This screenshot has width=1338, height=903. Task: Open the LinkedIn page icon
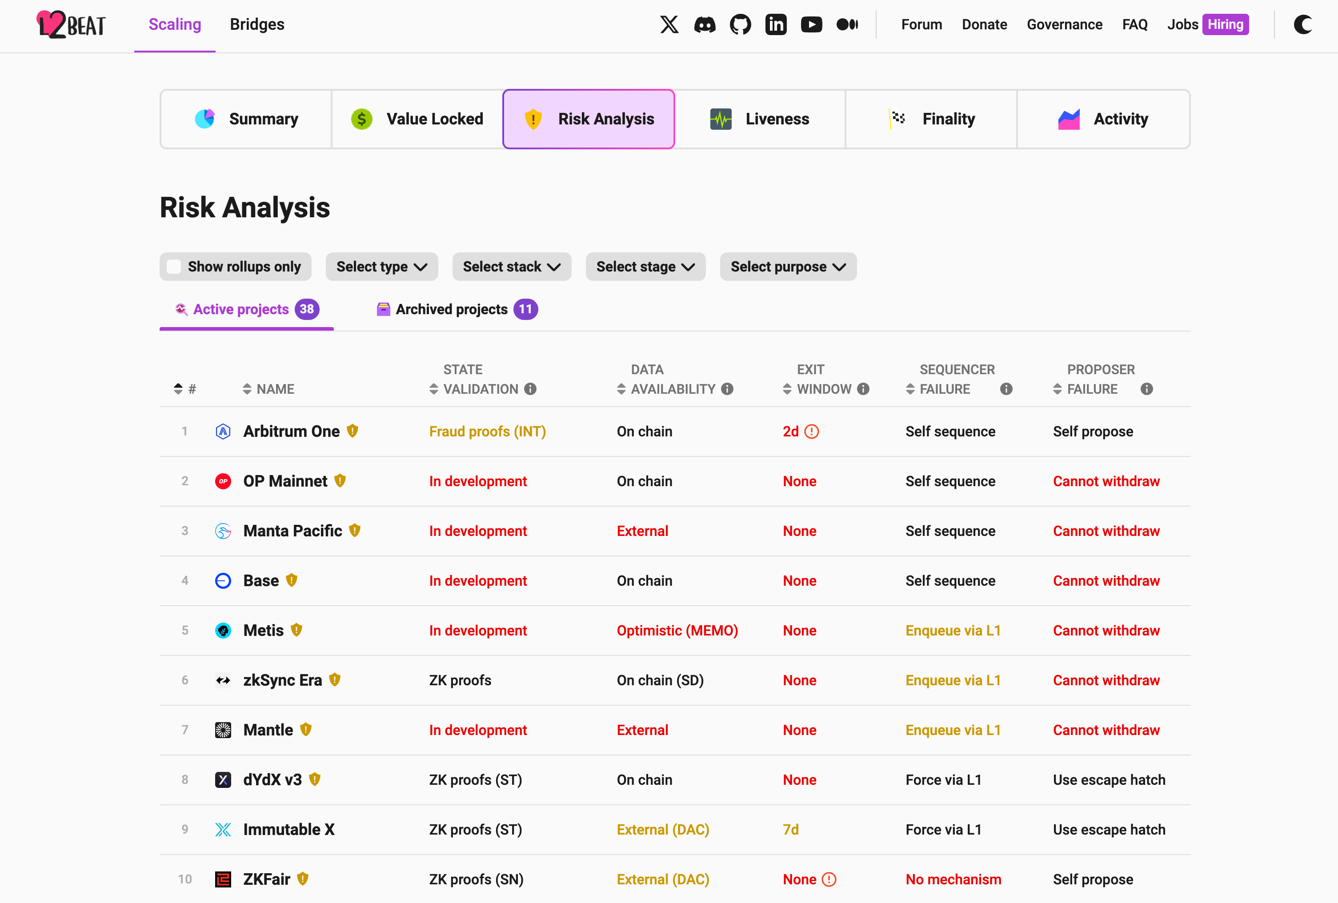coord(776,24)
